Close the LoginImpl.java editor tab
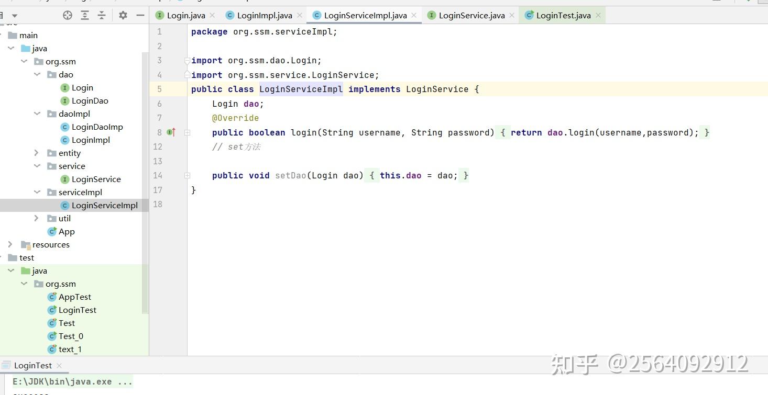The height and width of the screenshot is (395, 768). (x=299, y=16)
